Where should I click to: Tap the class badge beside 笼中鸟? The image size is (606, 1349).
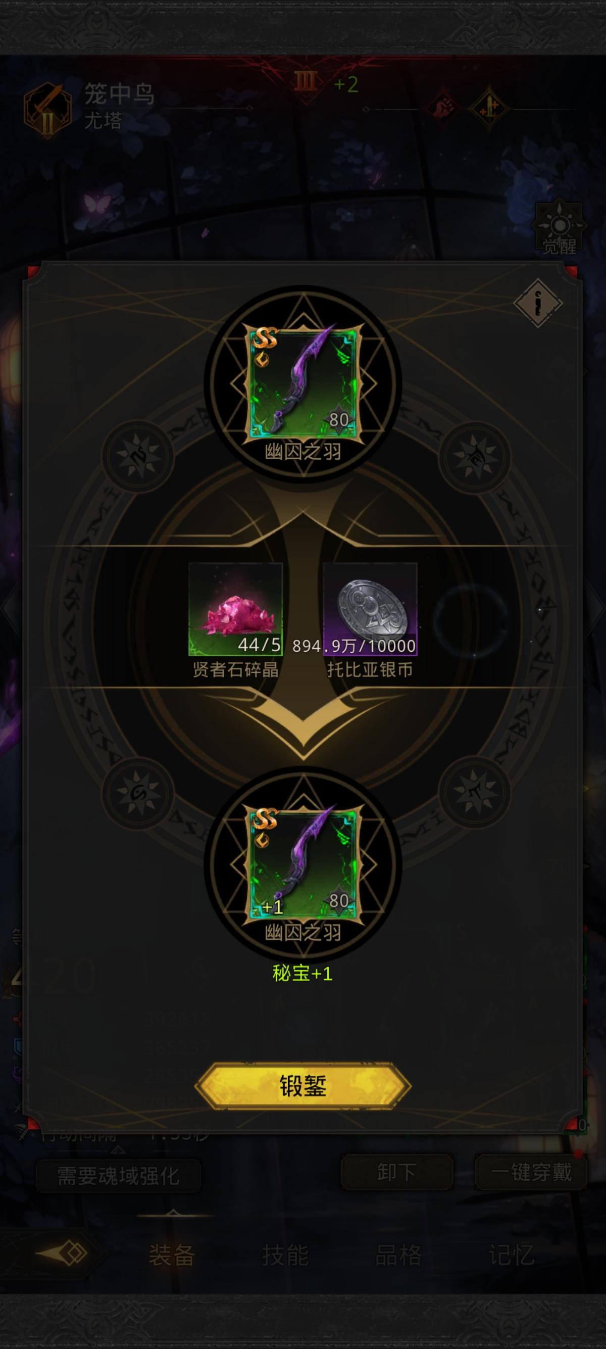point(47,111)
